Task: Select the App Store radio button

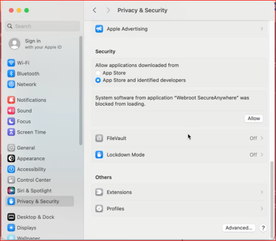Action: pos(98,73)
